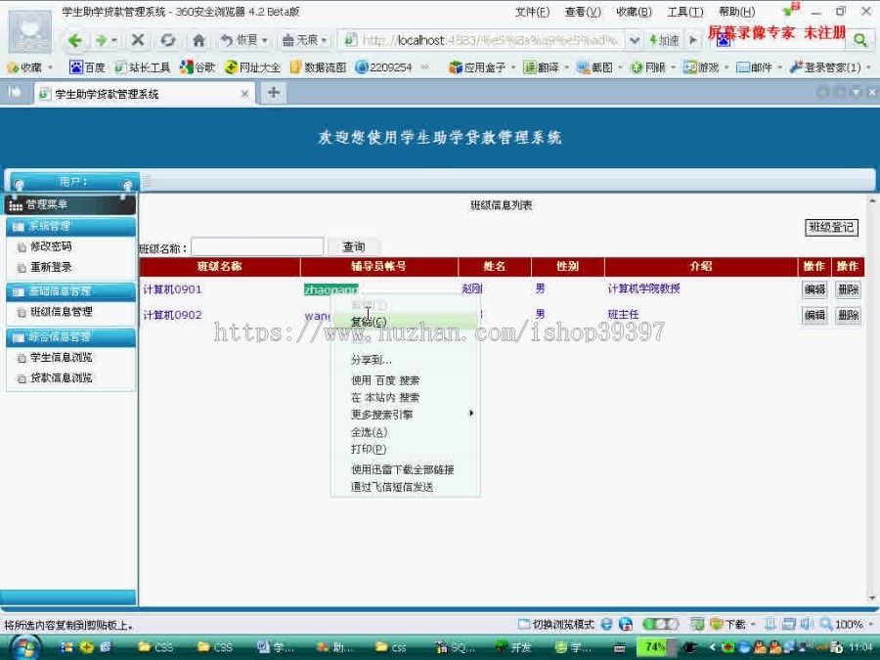
Task: Expand 更多搜索引擎 submenu in context menu
Action: [x=405, y=415]
